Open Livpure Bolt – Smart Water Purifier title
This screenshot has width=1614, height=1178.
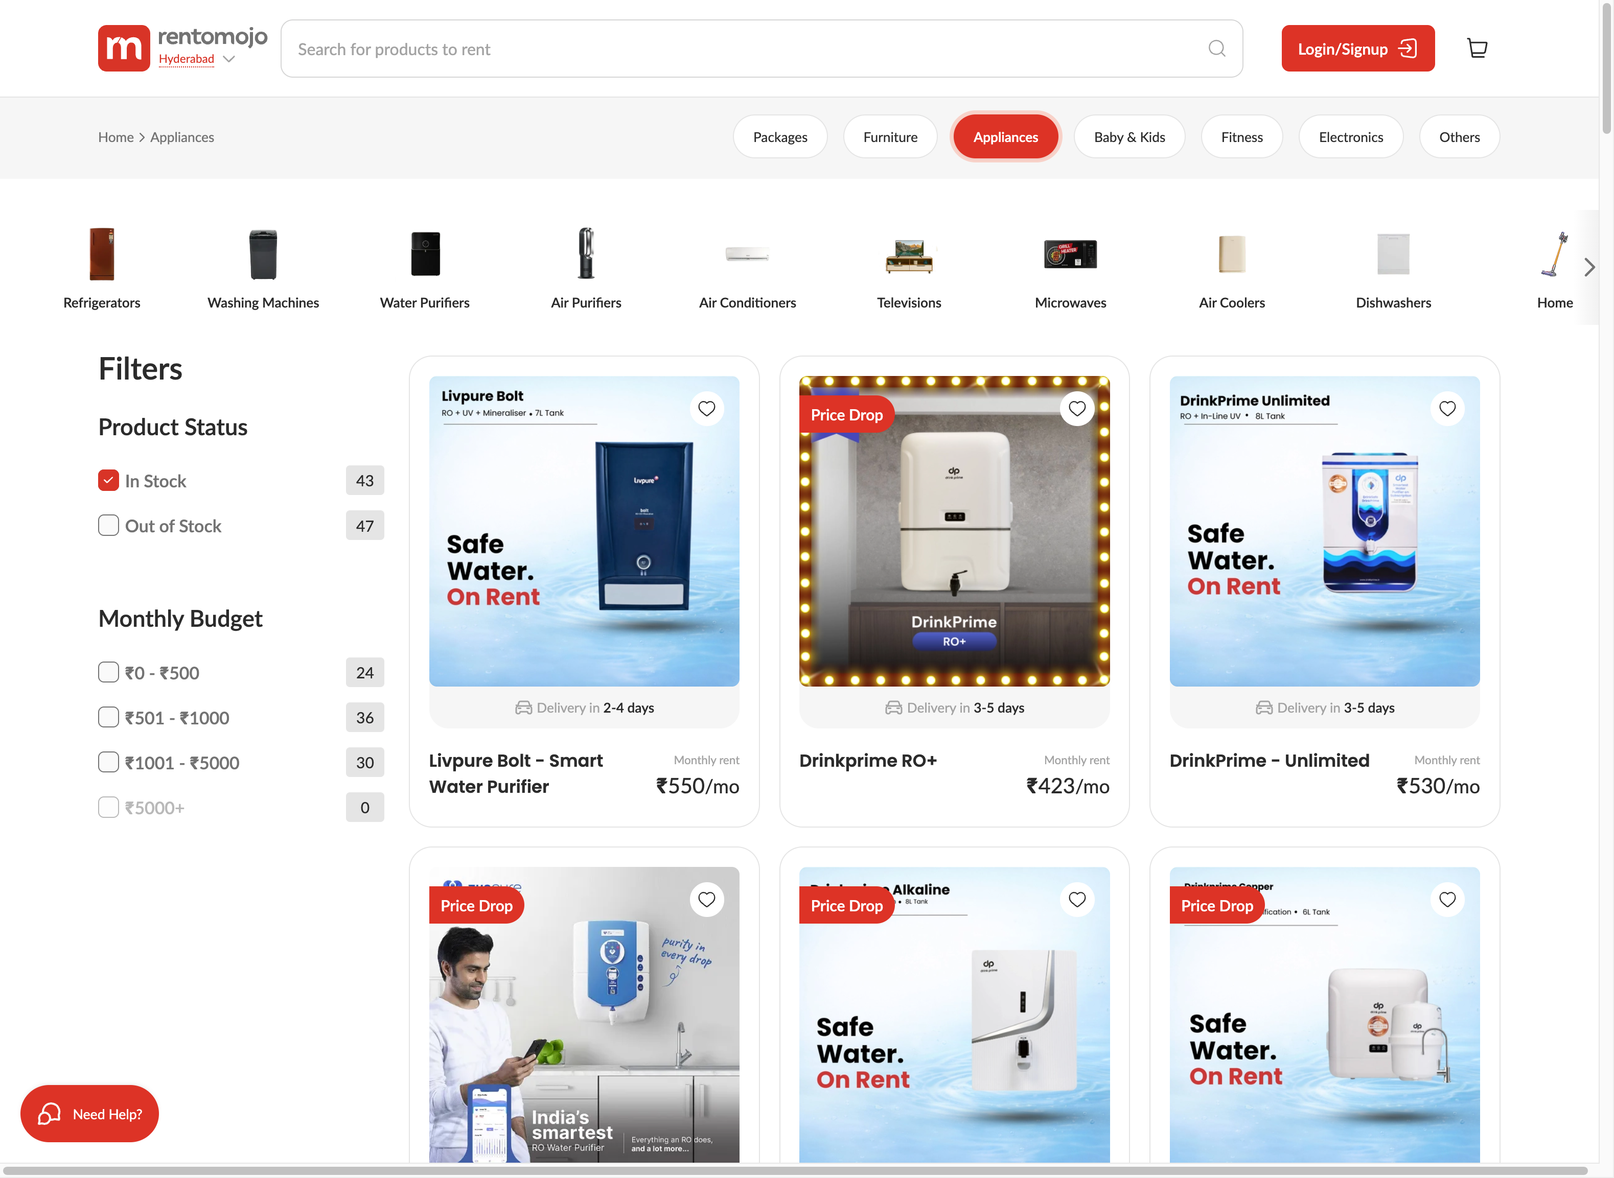point(516,774)
